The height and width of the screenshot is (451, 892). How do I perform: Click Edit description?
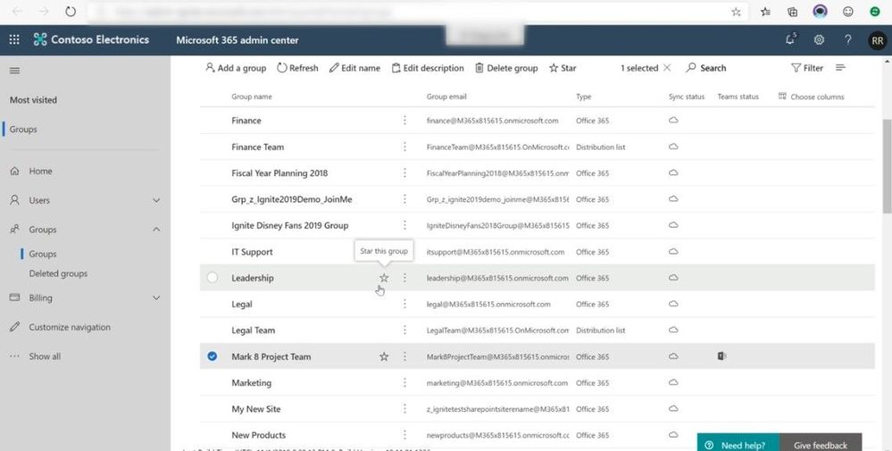[427, 68]
